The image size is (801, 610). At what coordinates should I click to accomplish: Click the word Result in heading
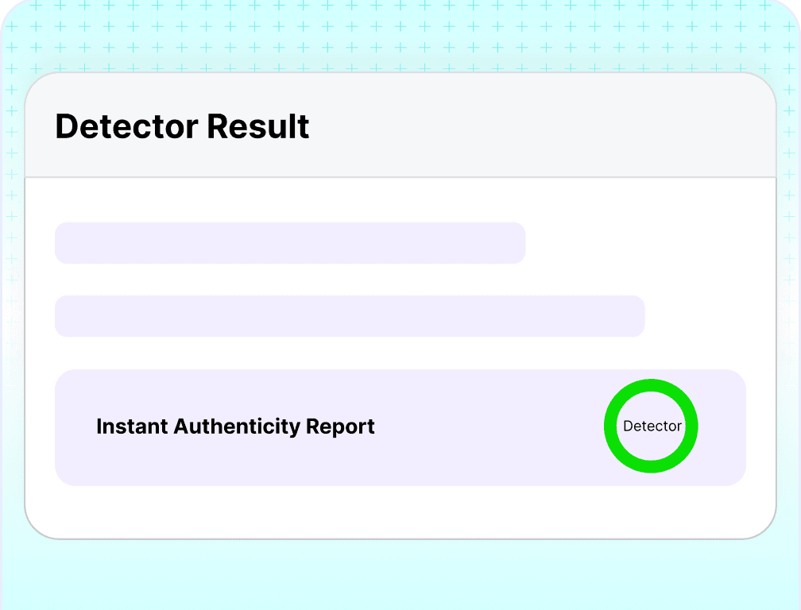click(258, 126)
